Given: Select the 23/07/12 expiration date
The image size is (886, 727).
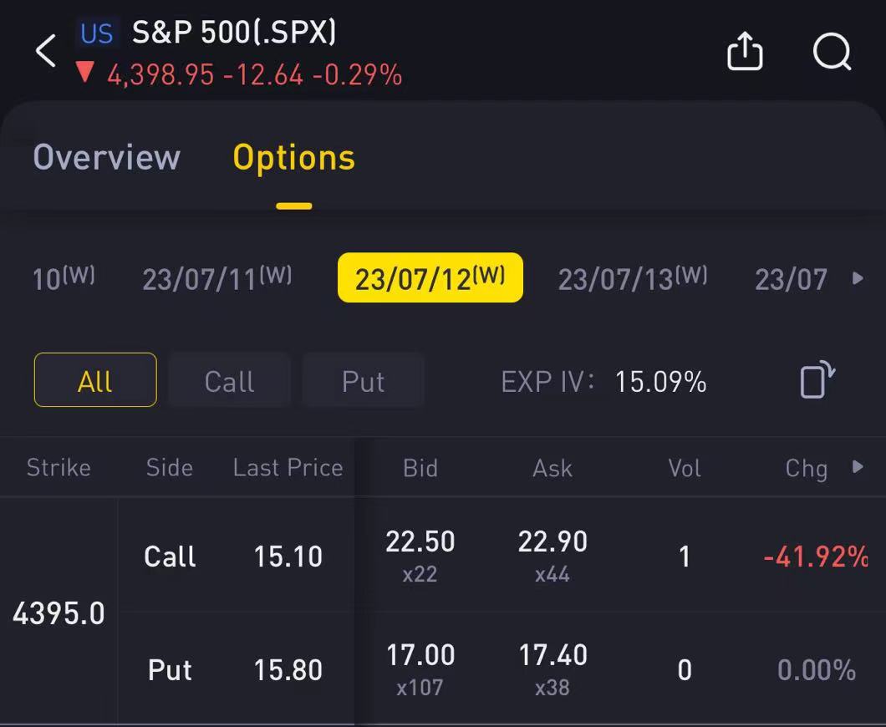Looking at the screenshot, I should click(x=430, y=278).
